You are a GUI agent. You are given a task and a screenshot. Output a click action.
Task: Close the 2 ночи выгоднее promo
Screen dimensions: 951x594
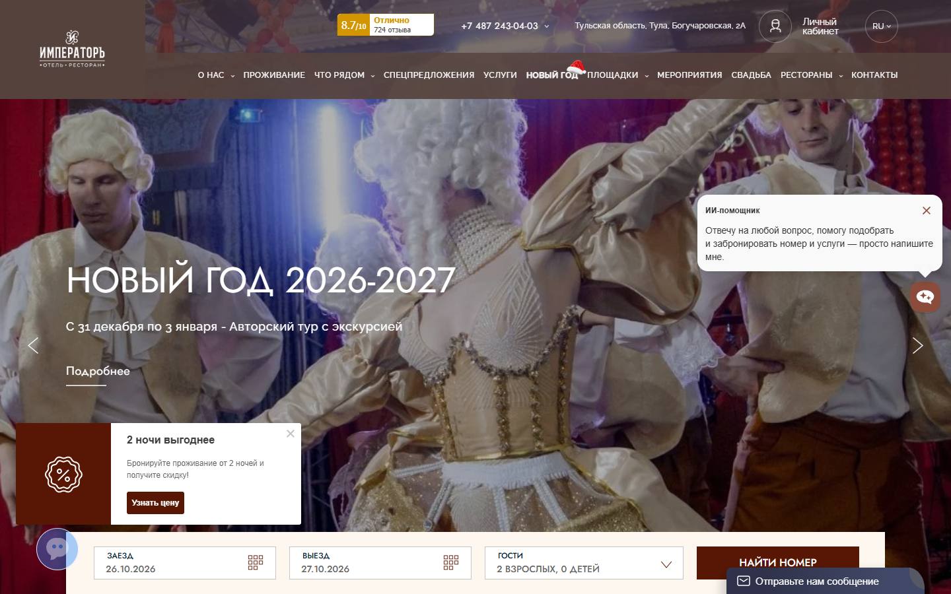click(x=291, y=434)
